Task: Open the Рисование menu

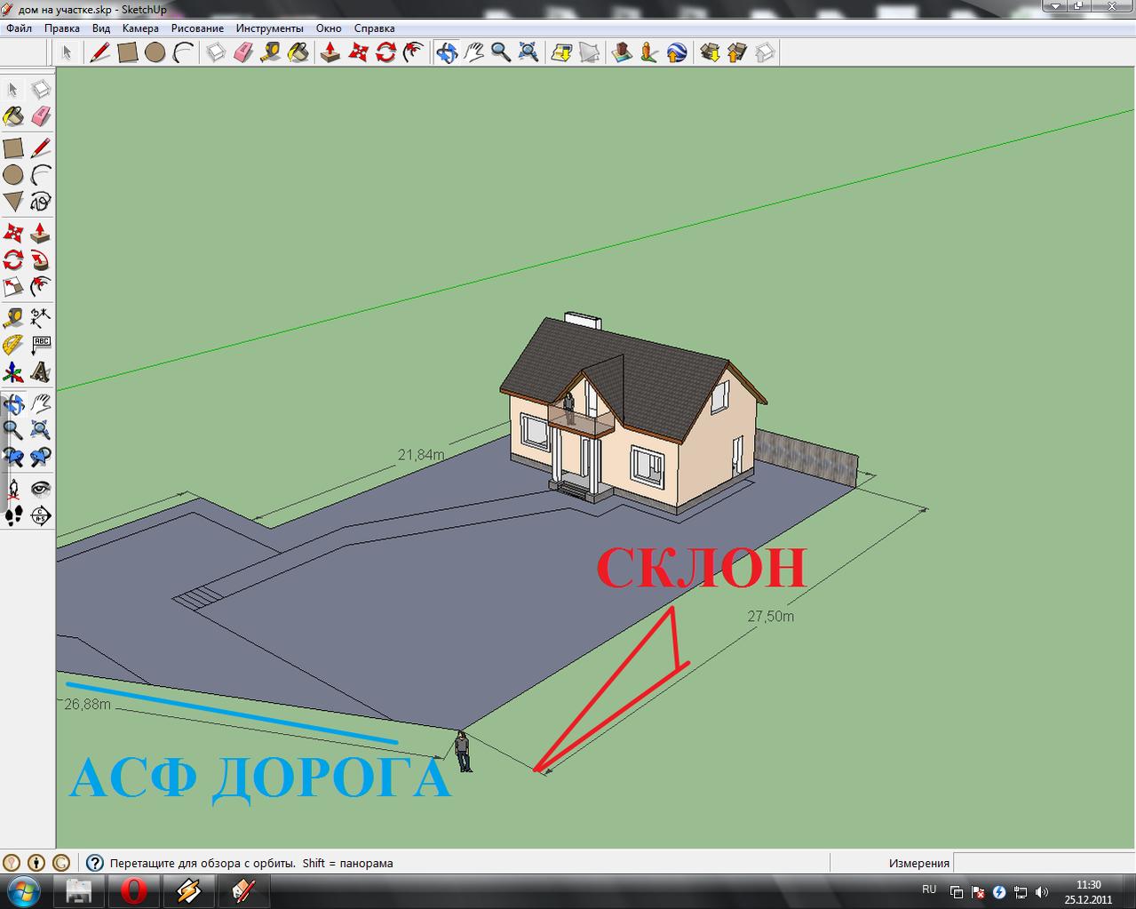Action: click(197, 28)
